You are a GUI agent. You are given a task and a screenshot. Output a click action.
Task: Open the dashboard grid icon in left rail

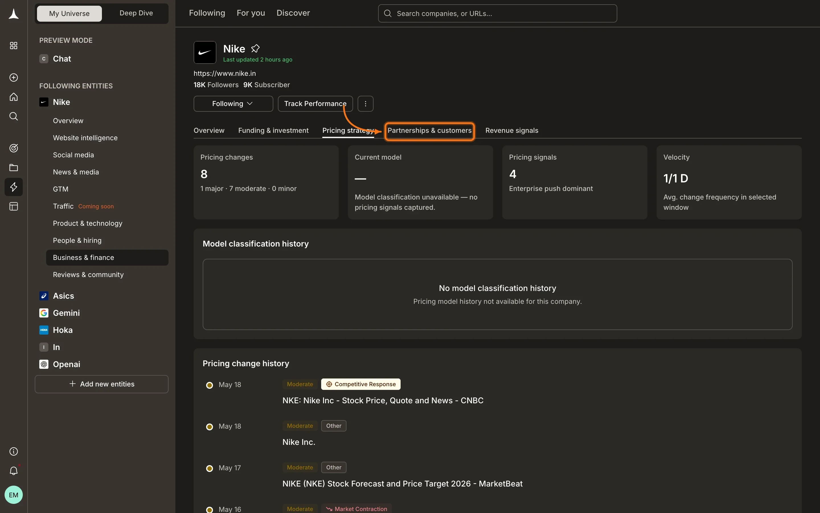pyautogui.click(x=14, y=46)
